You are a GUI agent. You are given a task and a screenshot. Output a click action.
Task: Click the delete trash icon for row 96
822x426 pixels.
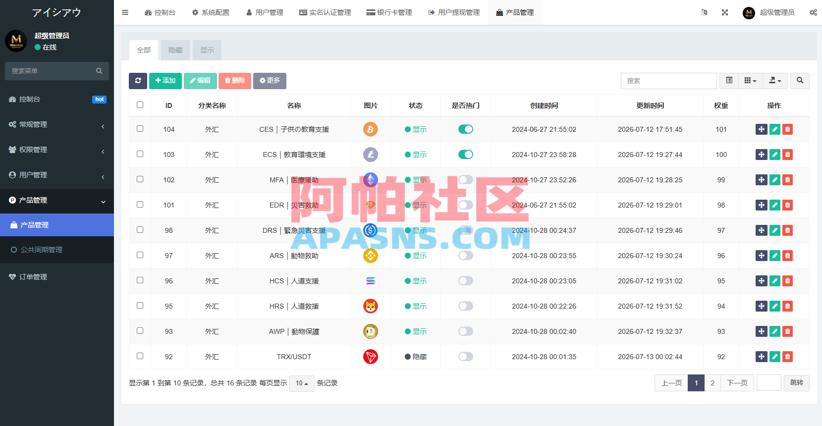pyautogui.click(x=787, y=281)
